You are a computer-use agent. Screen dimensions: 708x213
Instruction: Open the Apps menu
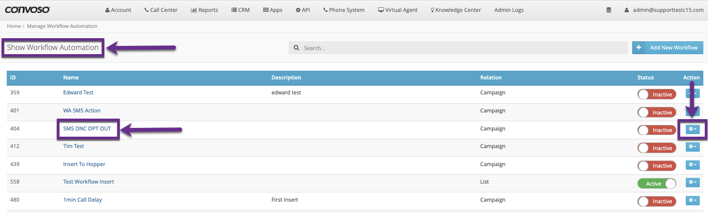coord(273,10)
